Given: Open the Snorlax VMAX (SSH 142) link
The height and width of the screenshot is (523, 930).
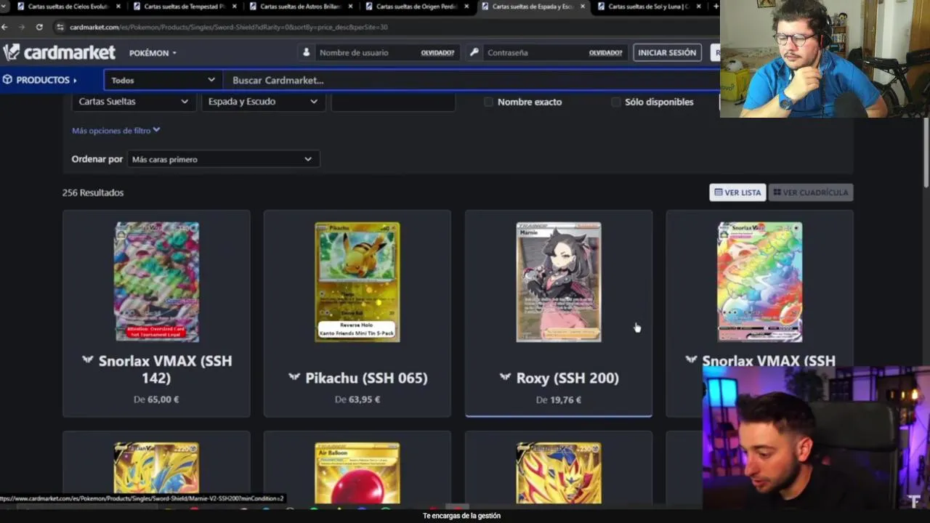Looking at the screenshot, I should point(165,369).
